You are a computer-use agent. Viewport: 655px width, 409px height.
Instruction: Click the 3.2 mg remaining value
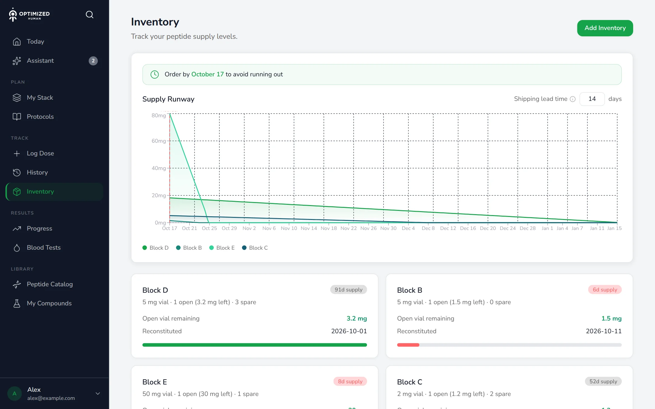coord(357,318)
